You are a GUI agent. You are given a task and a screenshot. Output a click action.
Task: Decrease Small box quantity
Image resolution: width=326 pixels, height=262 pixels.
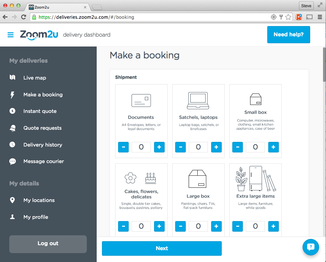[x=238, y=147]
